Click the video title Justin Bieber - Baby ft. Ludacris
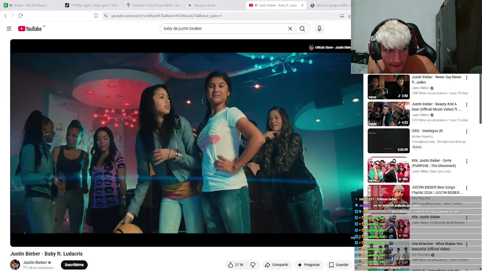This screenshot has width=482, height=271. 46,254
